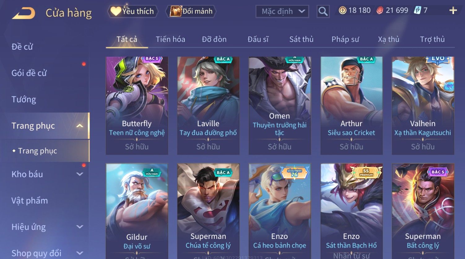Switch to the Sát thủ tab
Screen dimensions: 465x259
(301, 40)
